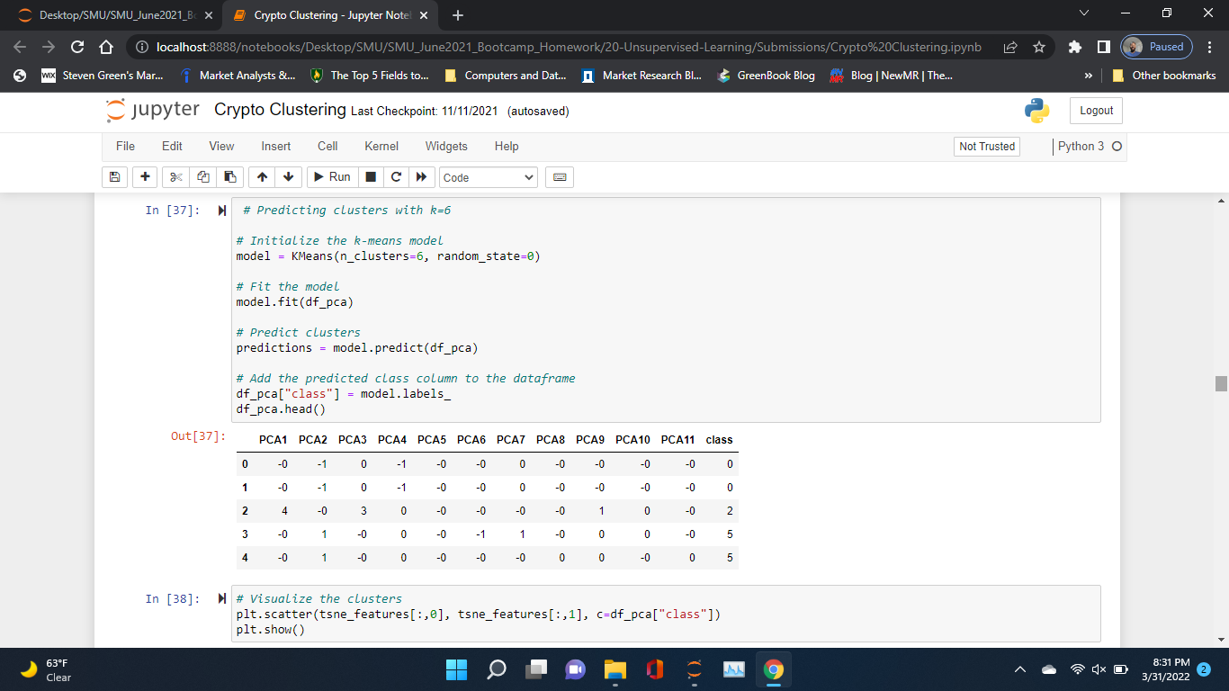Expand the hidden system tray icons
This screenshot has height=691, width=1229.
[1021, 669]
